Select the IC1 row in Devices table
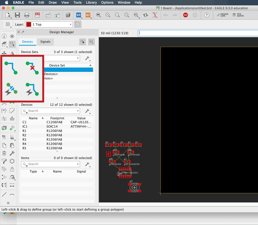This screenshot has width=258, height=225. [57, 126]
